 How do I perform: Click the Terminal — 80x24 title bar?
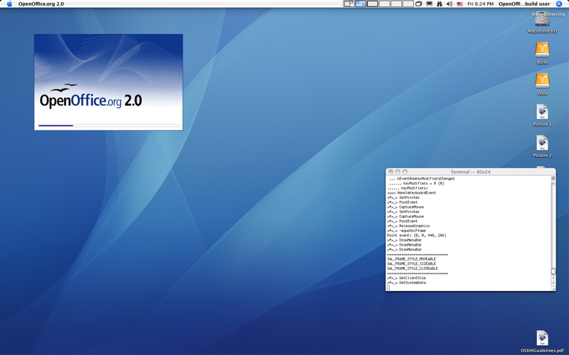click(470, 172)
